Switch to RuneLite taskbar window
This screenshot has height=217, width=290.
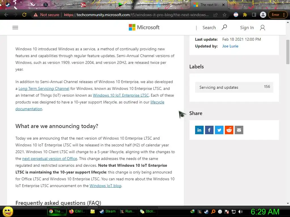coord(127,211)
